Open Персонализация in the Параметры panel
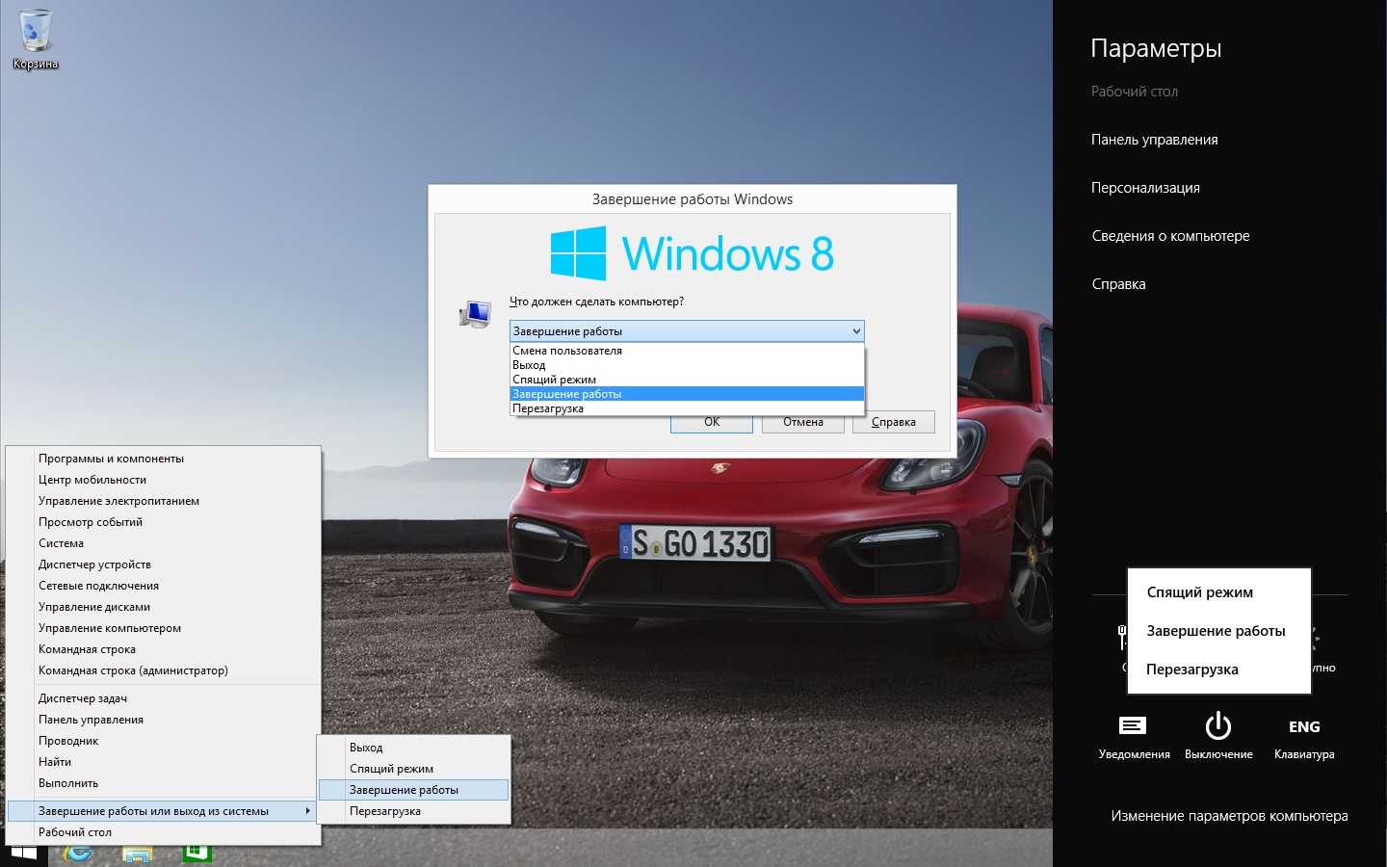This screenshot has width=1387, height=867. (x=1145, y=188)
